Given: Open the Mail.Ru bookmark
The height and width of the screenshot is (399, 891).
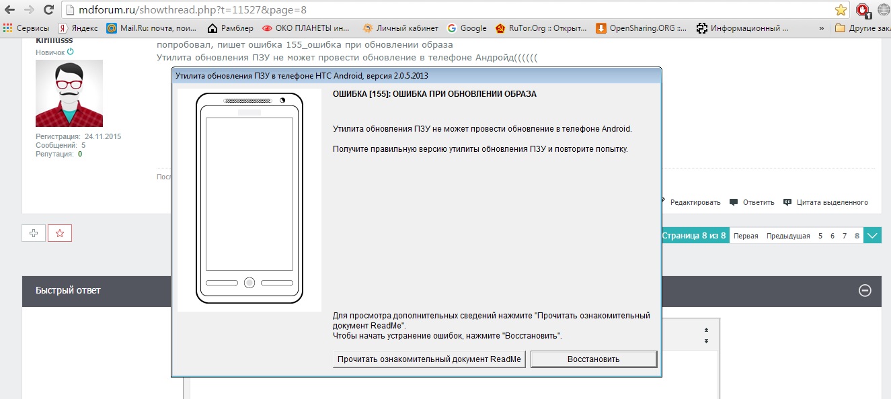Looking at the screenshot, I should click(x=152, y=28).
